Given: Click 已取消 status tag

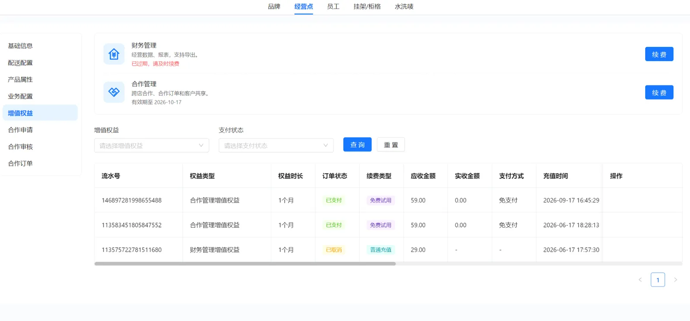Looking at the screenshot, I should [x=334, y=250].
